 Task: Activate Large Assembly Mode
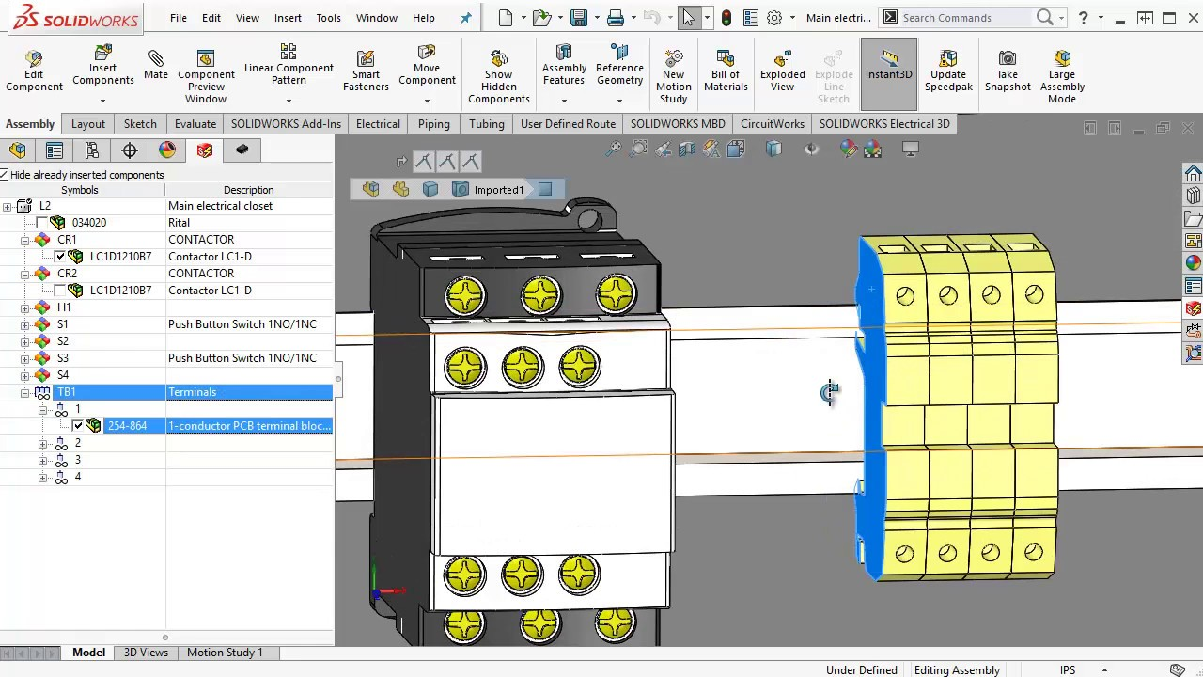pyautogui.click(x=1062, y=77)
